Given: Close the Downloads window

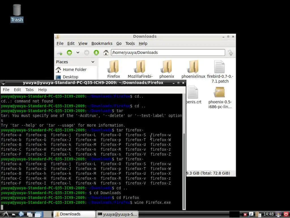Looking at the screenshot, I should tap(233, 37).
